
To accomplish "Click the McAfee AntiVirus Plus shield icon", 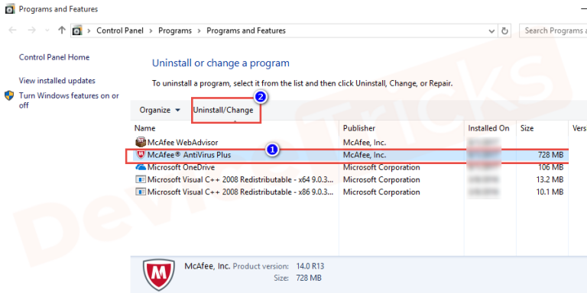I will tap(141, 154).
